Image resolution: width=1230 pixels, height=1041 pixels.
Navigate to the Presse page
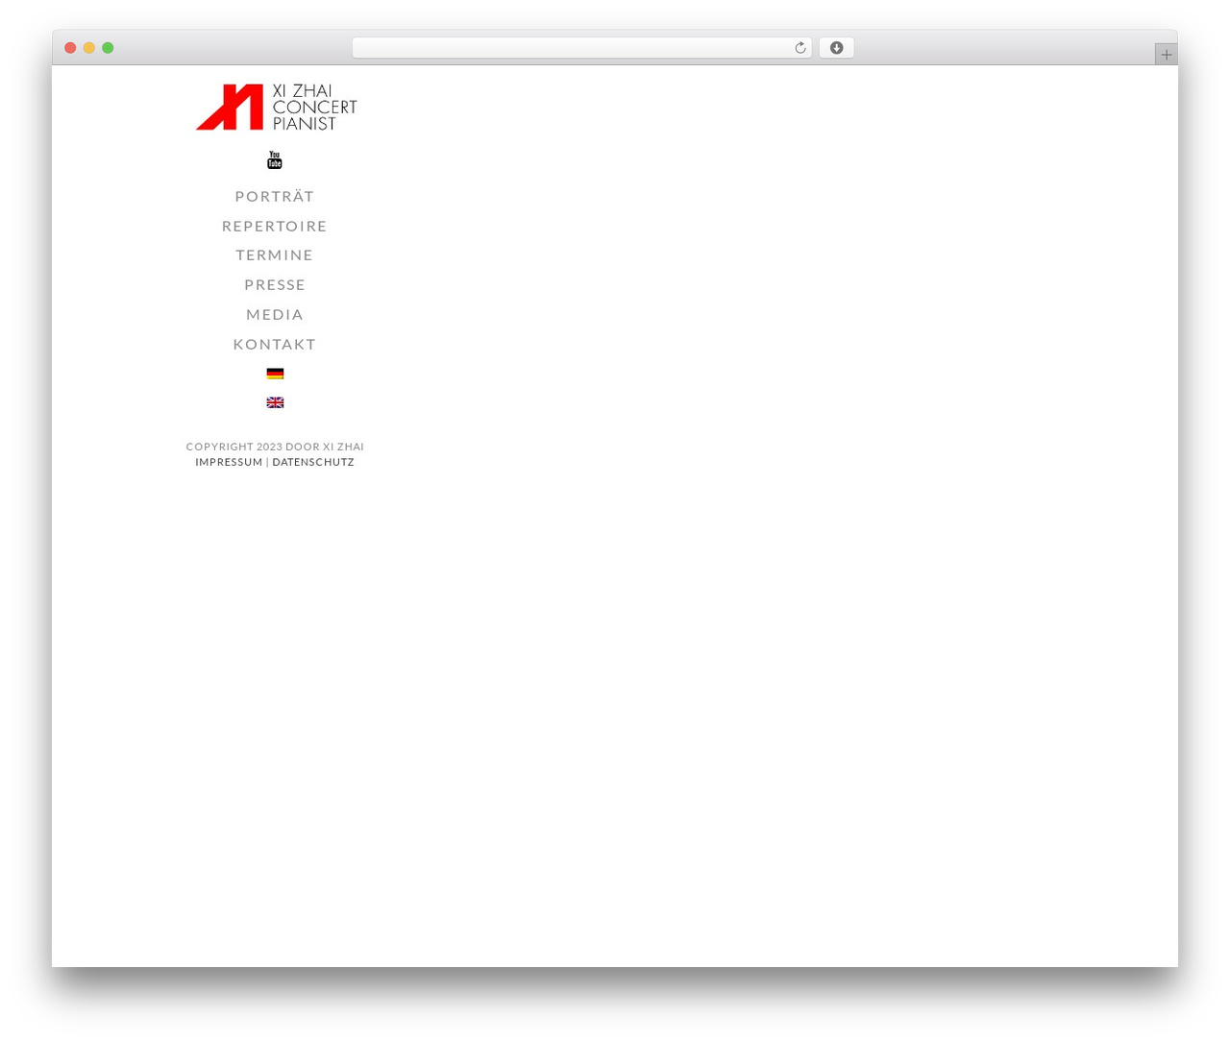click(275, 284)
